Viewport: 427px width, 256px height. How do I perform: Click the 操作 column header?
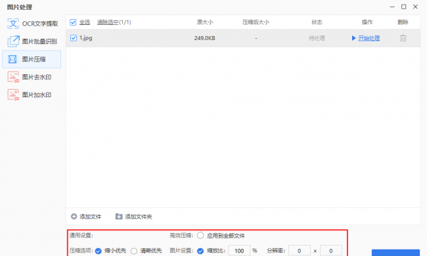(367, 22)
